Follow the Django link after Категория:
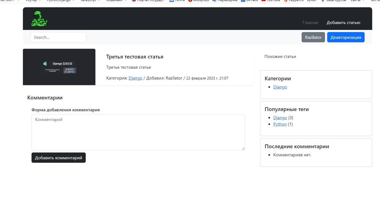This screenshot has width=380, height=201. (x=135, y=78)
